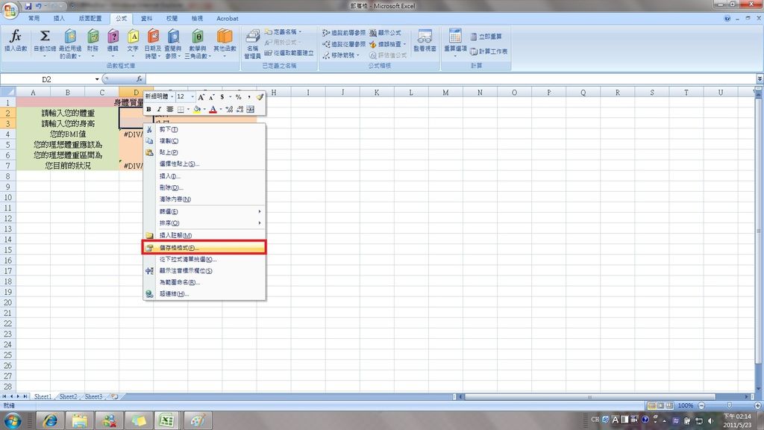This screenshot has height=430, width=764.
Task: Choose Clear Contents (清除內容) in context menu
Action: click(204, 199)
